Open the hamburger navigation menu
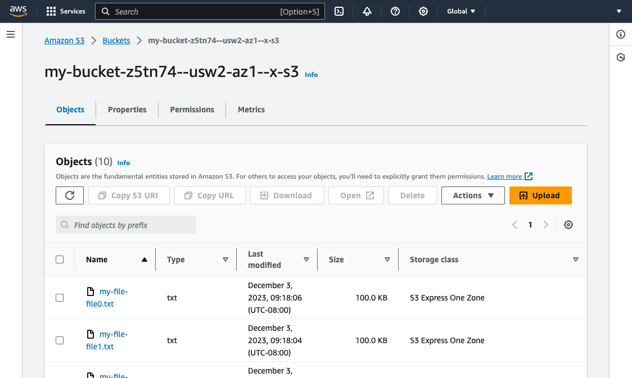Screen dimensions: 632x378 tap(11, 35)
